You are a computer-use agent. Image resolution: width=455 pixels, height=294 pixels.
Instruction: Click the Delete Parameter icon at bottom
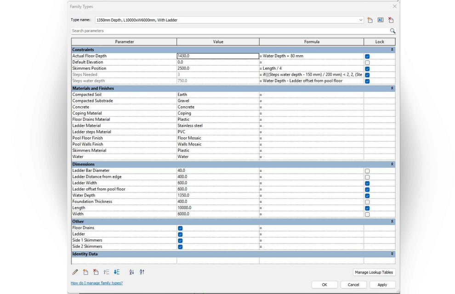tap(96, 272)
